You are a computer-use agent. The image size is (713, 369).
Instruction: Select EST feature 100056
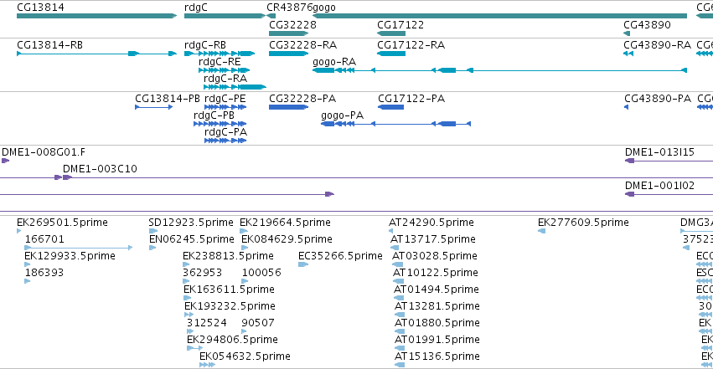pyautogui.click(x=245, y=281)
